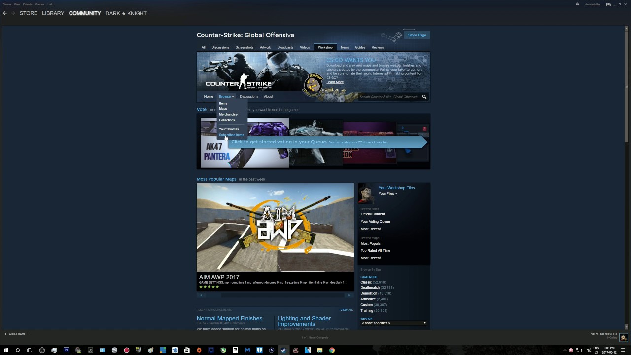Image resolution: width=631 pixels, height=355 pixels.
Task: Click next arrow under popular maps carousel
Action: (x=349, y=295)
